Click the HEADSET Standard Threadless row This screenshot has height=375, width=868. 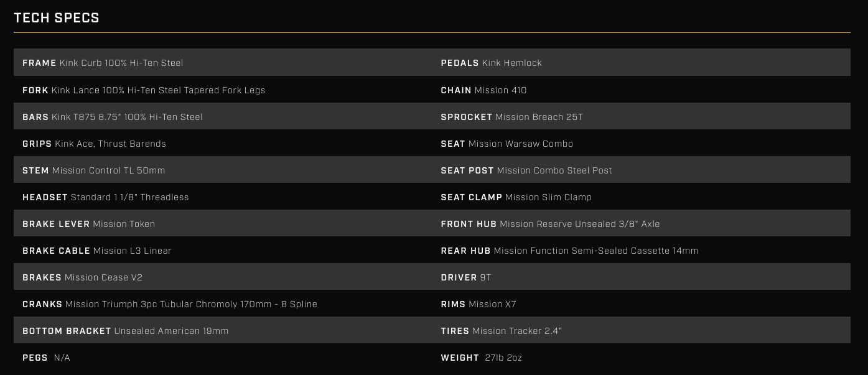(106, 197)
